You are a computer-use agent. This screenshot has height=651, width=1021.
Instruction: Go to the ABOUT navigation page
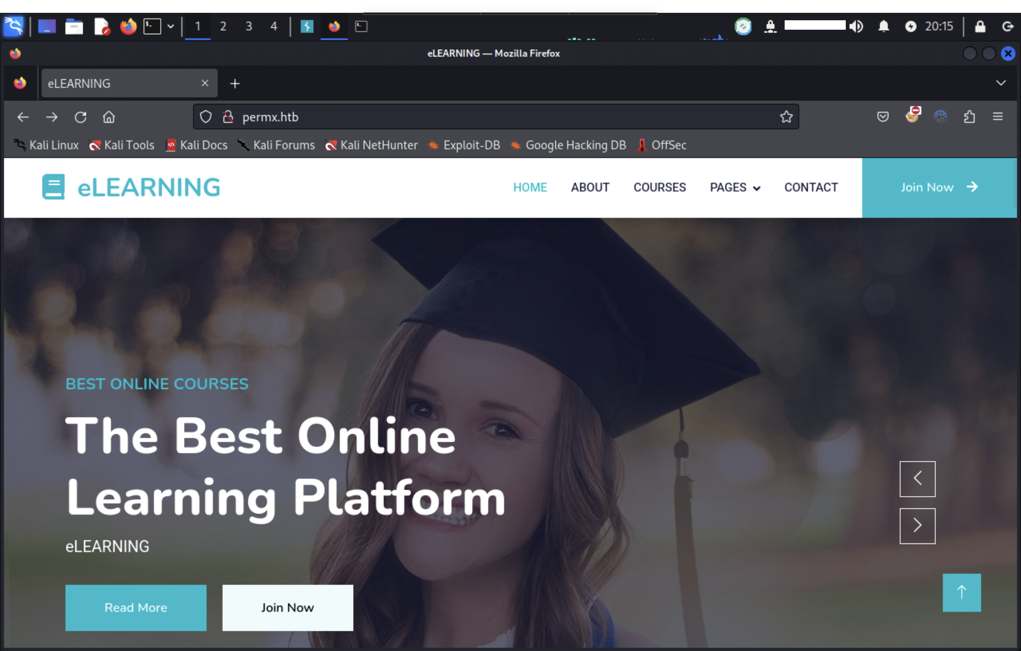point(590,187)
